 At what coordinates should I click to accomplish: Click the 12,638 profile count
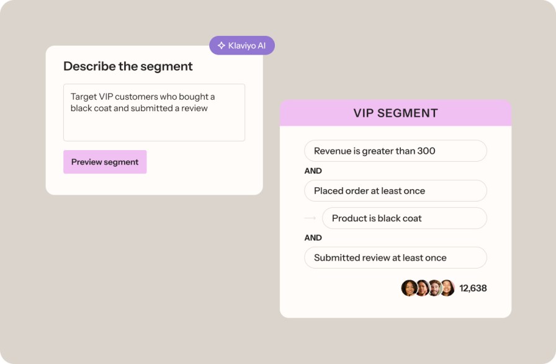click(473, 288)
